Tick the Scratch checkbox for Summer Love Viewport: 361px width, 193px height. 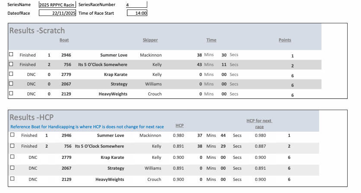click(x=11, y=55)
